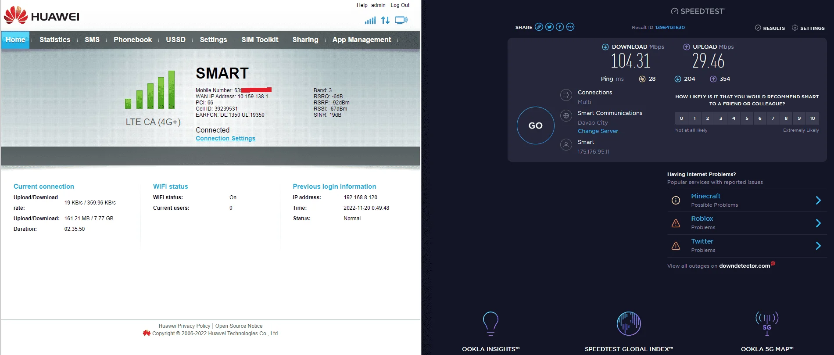Switch to the SMS tab
This screenshot has width=834, height=355.
click(92, 39)
